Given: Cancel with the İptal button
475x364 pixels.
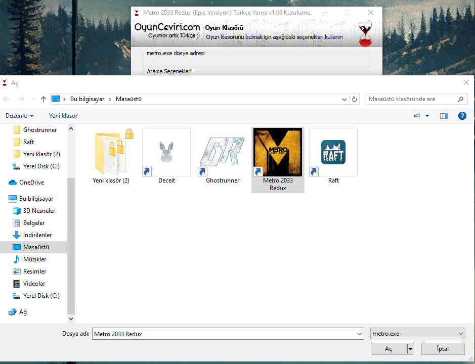Looking at the screenshot, I should tap(443, 349).
